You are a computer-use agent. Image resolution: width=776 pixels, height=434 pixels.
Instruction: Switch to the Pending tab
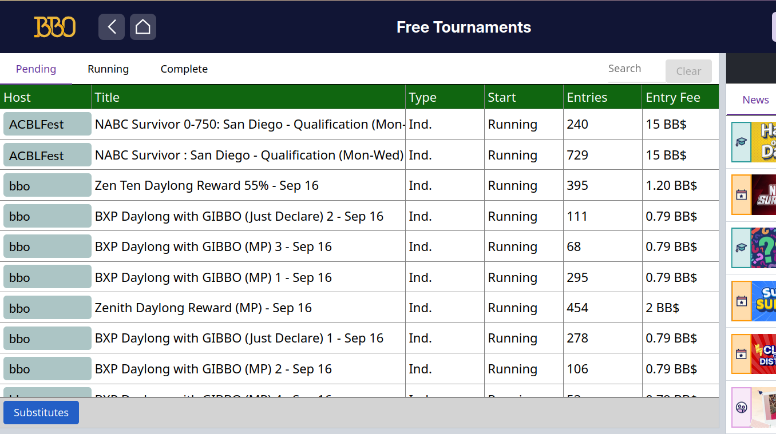pyautogui.click(x=36, y=69)
